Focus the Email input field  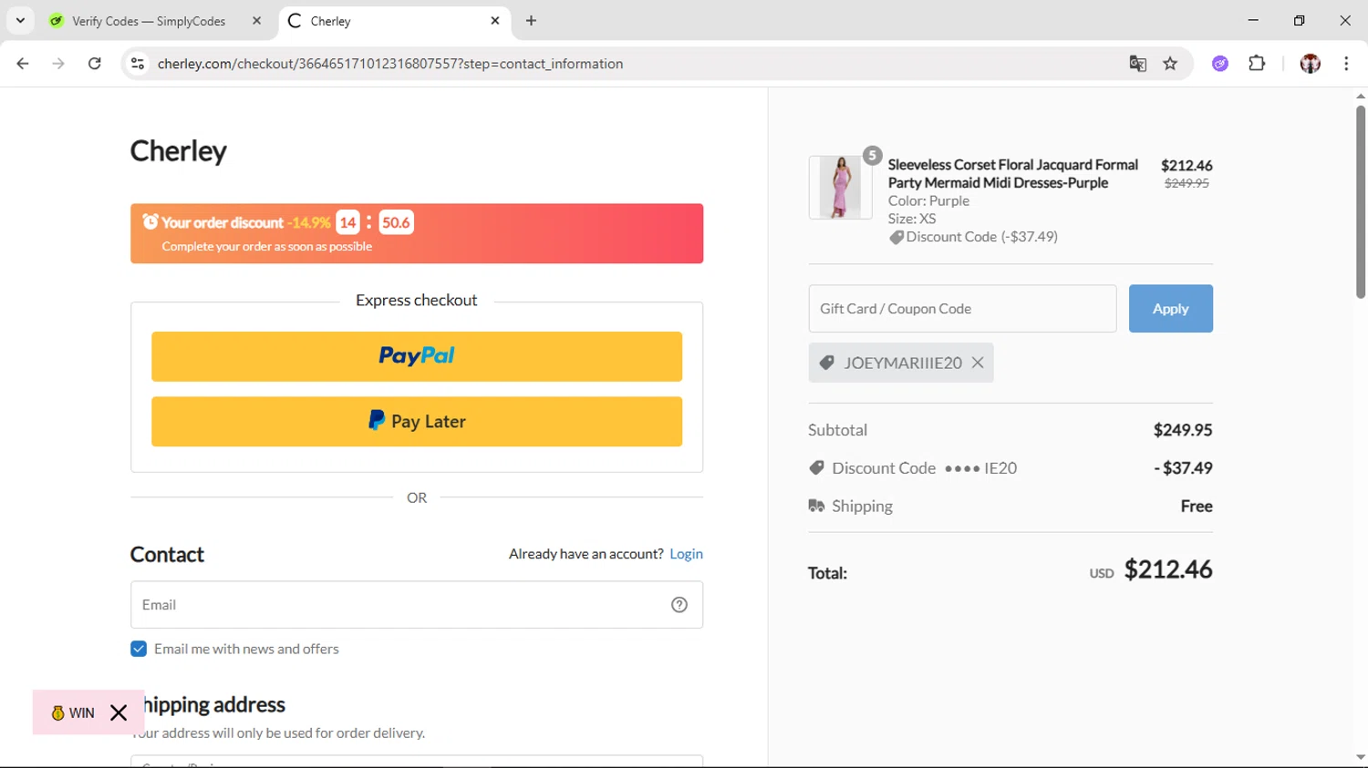[417, 605]
